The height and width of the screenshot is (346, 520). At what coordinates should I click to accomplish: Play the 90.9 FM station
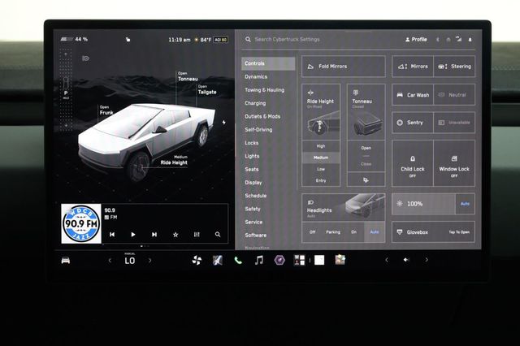point(133,234)
